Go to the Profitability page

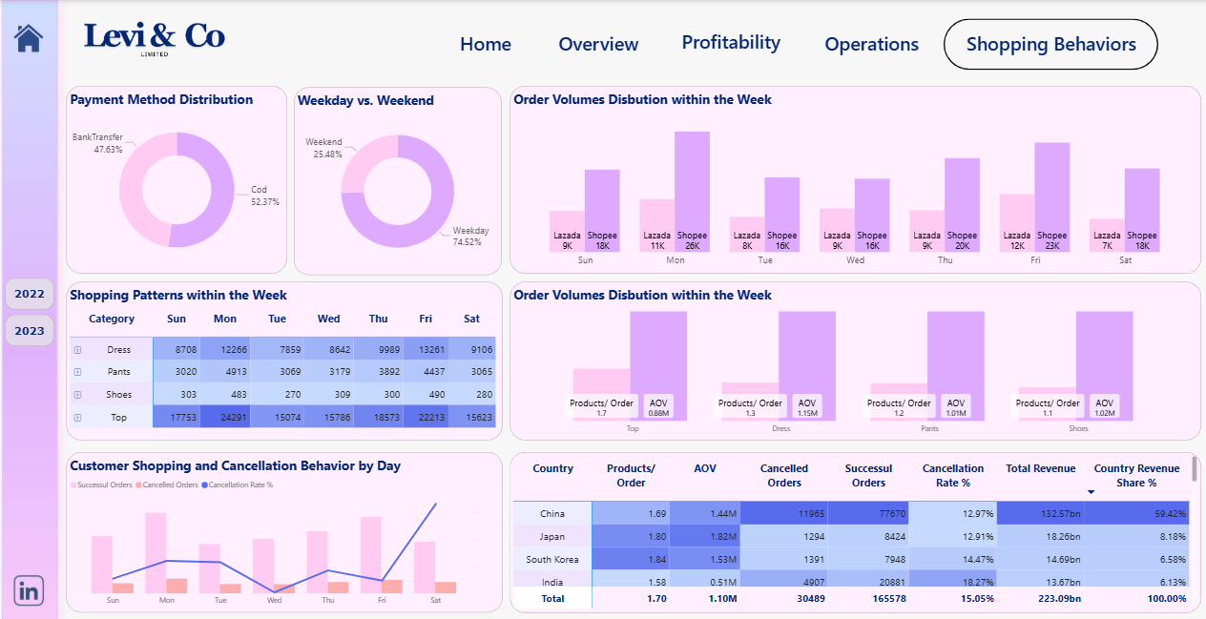731,43
